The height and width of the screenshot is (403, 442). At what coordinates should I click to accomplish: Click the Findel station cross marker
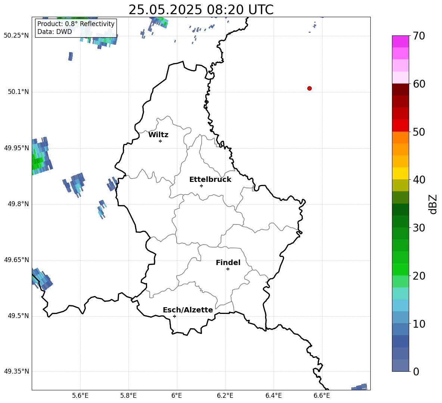click(x=228, y=269)
